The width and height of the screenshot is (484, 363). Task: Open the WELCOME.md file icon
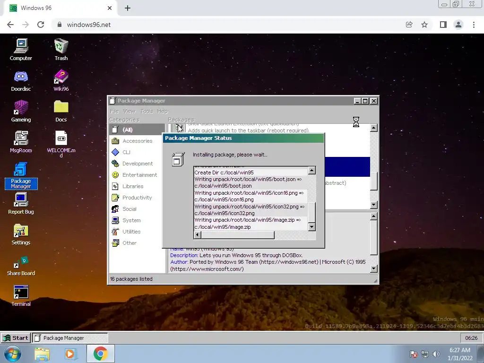click(61, 144)
